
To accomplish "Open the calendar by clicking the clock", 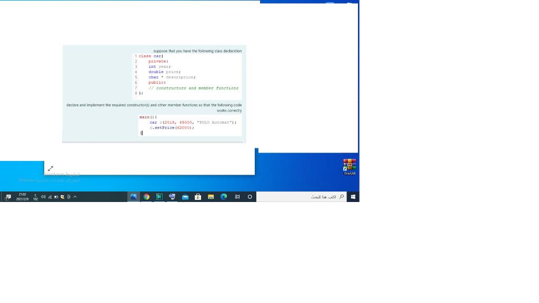I will point(22,196).
